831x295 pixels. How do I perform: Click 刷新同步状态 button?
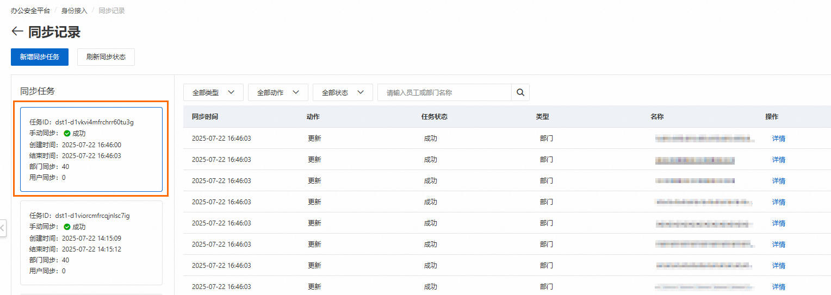pyautogui.click(x=106, y=57)
